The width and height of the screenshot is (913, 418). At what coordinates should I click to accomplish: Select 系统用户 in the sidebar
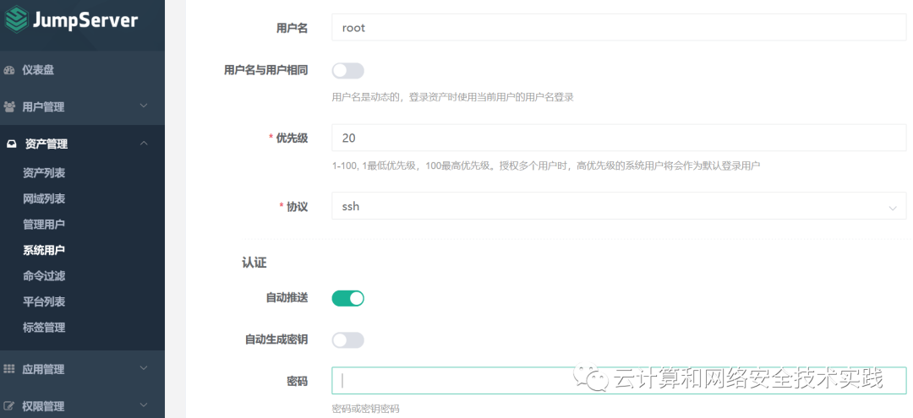click(44, 250)
